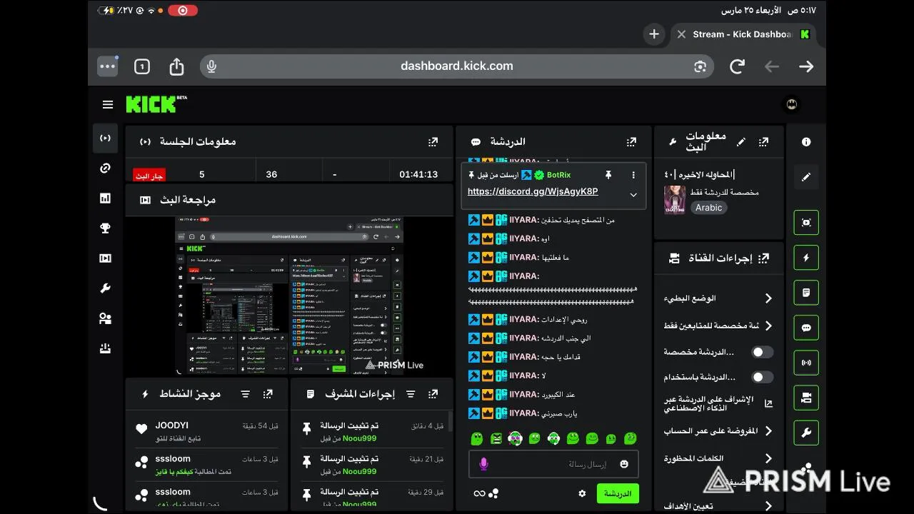914x514 pixels.
Task: Toggle the info widget in right rail
Action: [x=806, y=142]
